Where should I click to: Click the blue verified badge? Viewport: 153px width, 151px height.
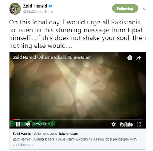coord(50,6)
